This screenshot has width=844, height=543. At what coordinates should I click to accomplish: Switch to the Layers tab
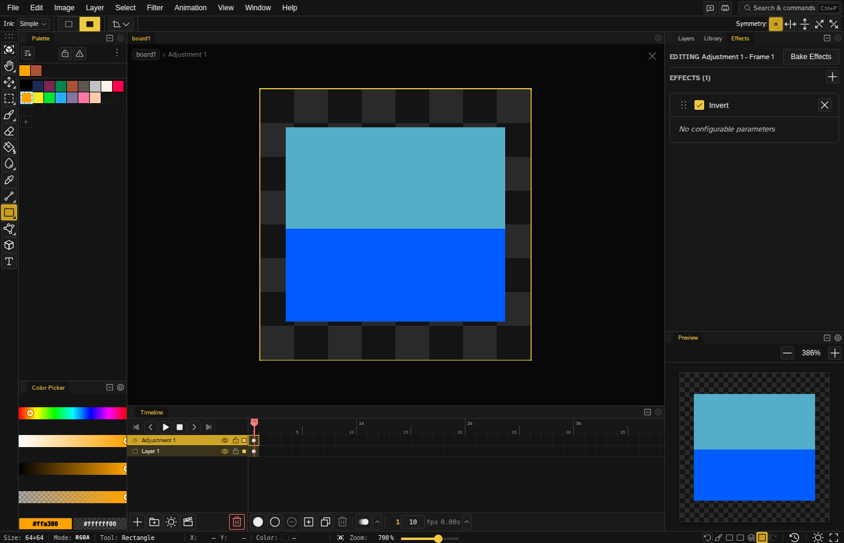[686, 39]
